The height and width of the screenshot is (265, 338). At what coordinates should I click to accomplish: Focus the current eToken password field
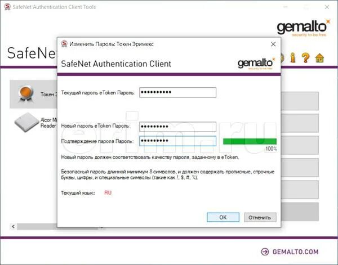click(177, 92)
